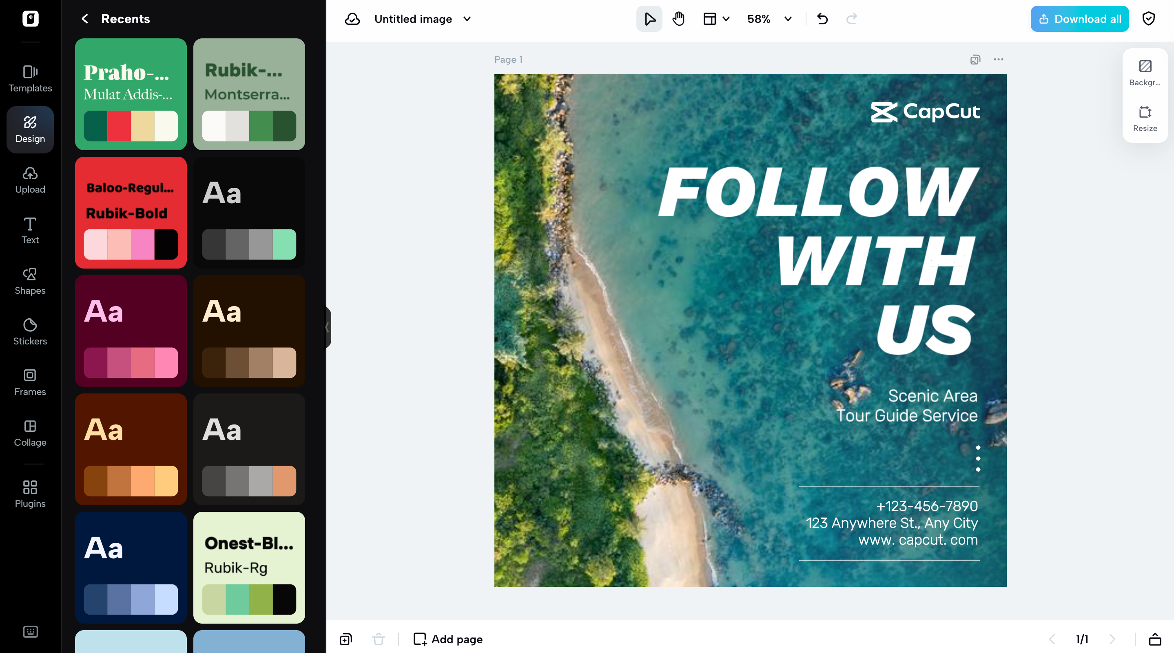Screen dimensions: 1174x653
Task: Open the canvas size dropdown in the toolbar
Action: [x=715, y=19]
